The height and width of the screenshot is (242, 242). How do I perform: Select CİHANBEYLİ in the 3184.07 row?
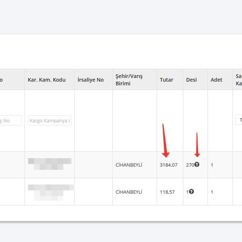(x=129, y=165)
